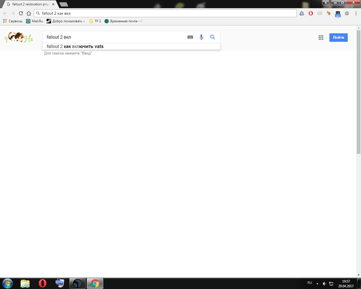This screenshot has width=361, height=289.
Task: Open the new tab button
Action: 64,4
